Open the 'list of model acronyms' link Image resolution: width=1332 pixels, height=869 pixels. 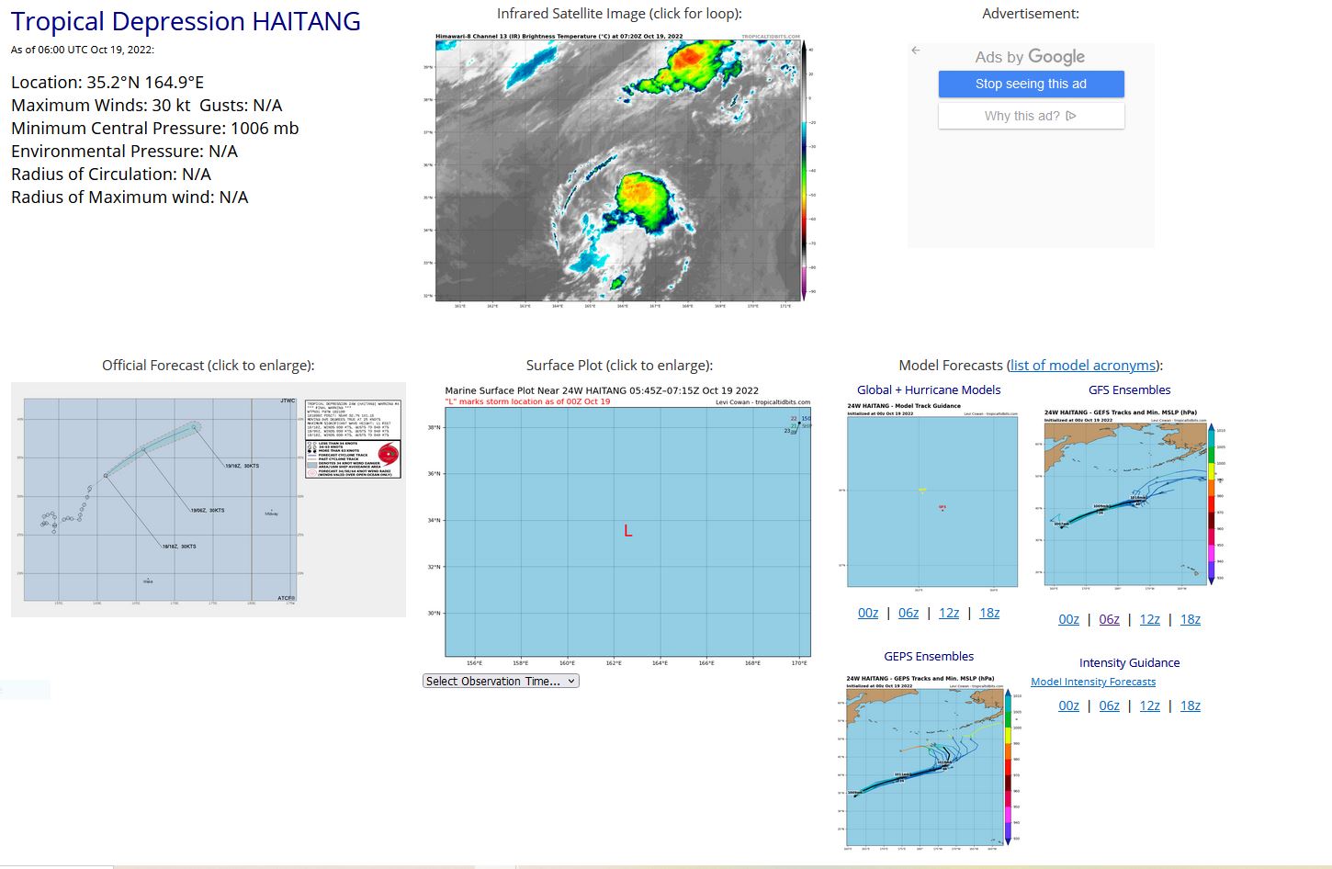(1083, 366)
